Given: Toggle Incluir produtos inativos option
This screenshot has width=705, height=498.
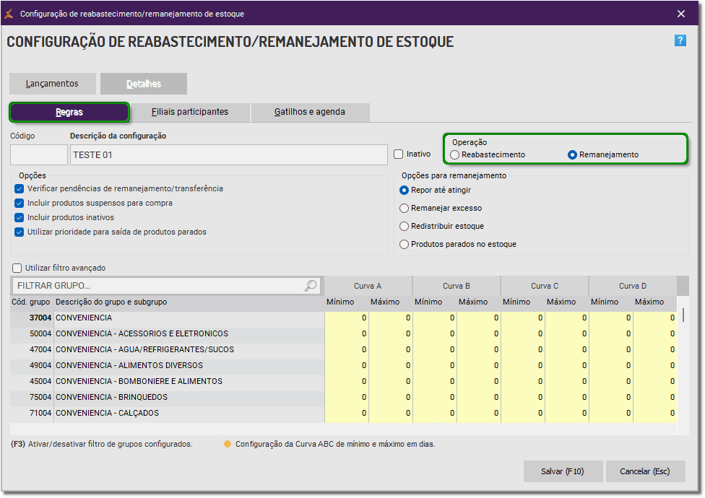Looking at the screenshot, I should (19, 217).
